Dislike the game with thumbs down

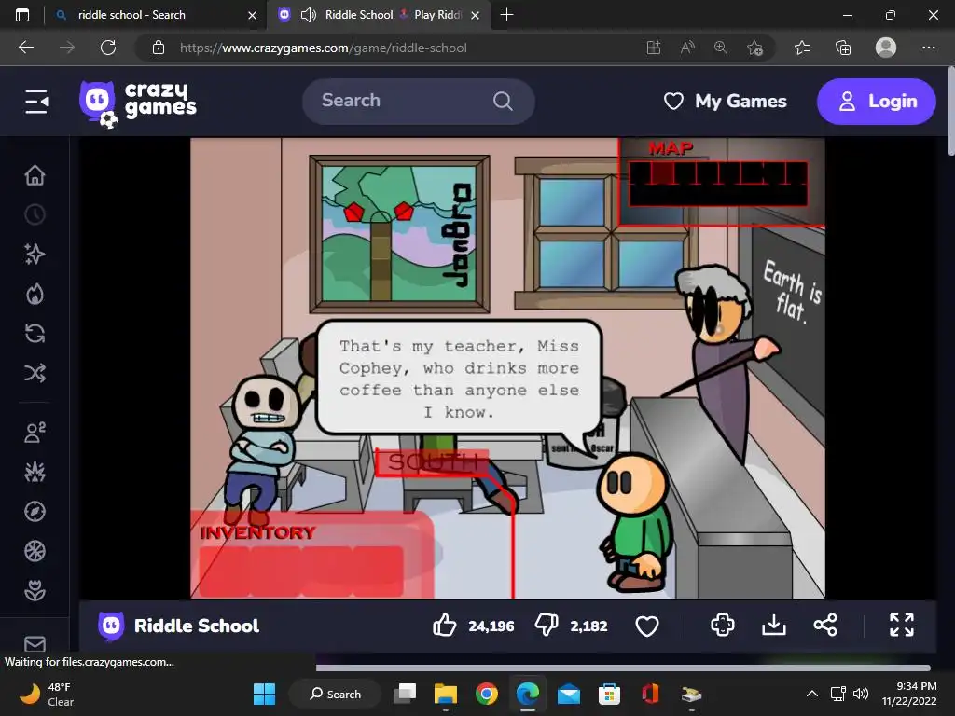pyautogui.click(x=547, y=626)
